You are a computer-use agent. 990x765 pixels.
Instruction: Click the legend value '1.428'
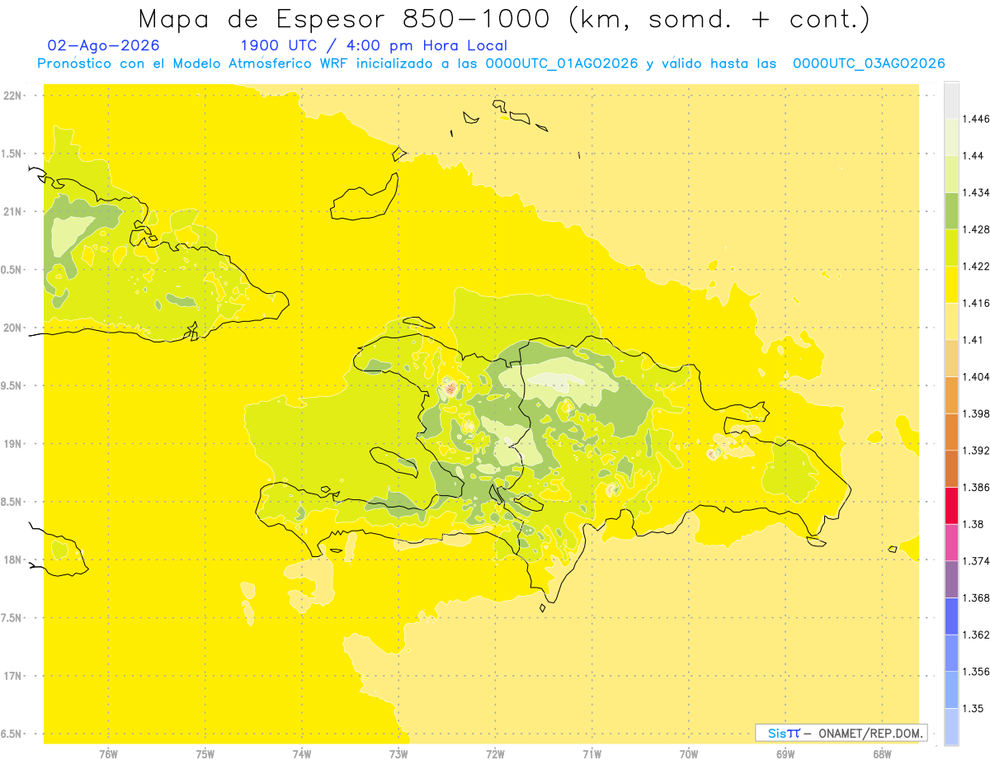pos(975,229)
